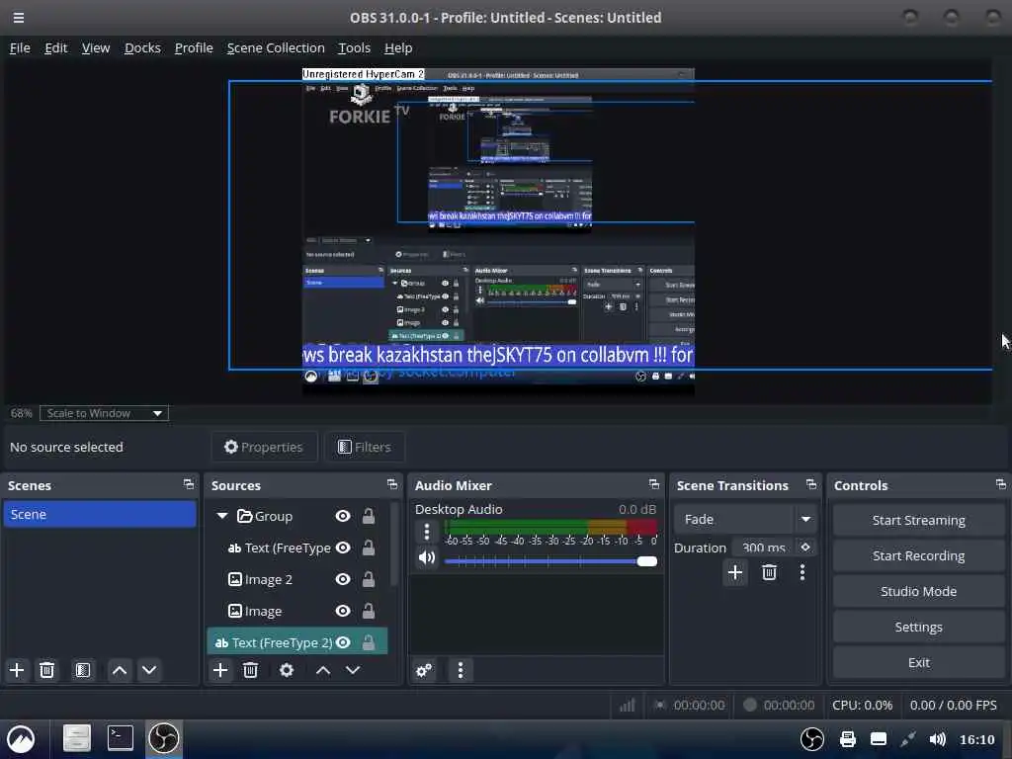The image size is (1012, 759).
Task: Hide the Text (FreeType 2) source
Action: 343,642
